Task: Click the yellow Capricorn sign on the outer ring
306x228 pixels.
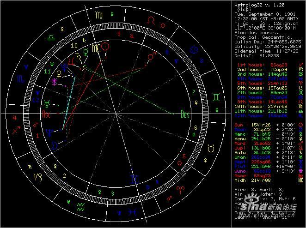Action: [x=37, y=177]
